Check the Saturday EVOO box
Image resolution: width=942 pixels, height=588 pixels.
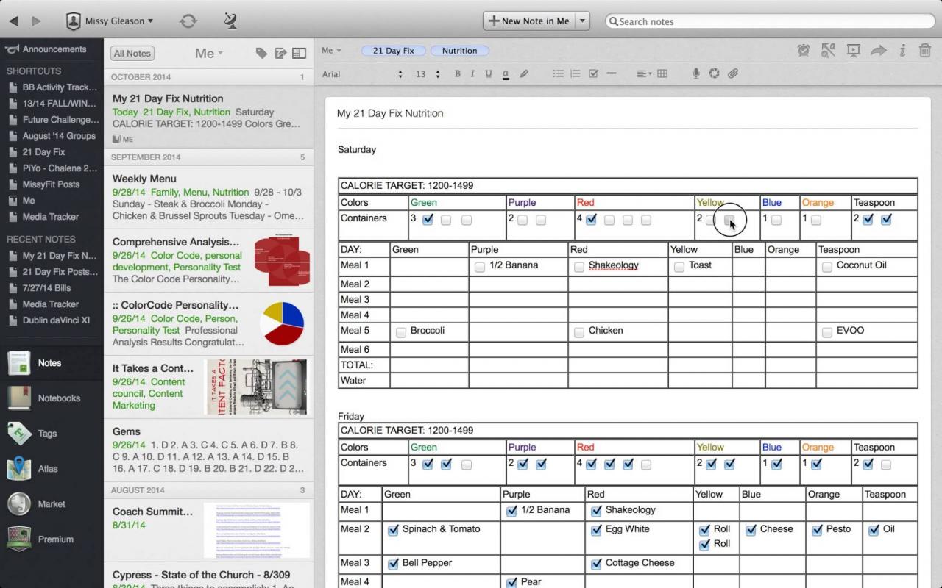point(827,332)
